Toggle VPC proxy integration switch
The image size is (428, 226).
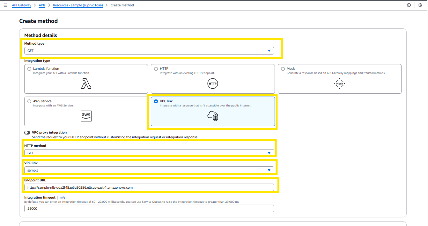(x=27, y=132)
